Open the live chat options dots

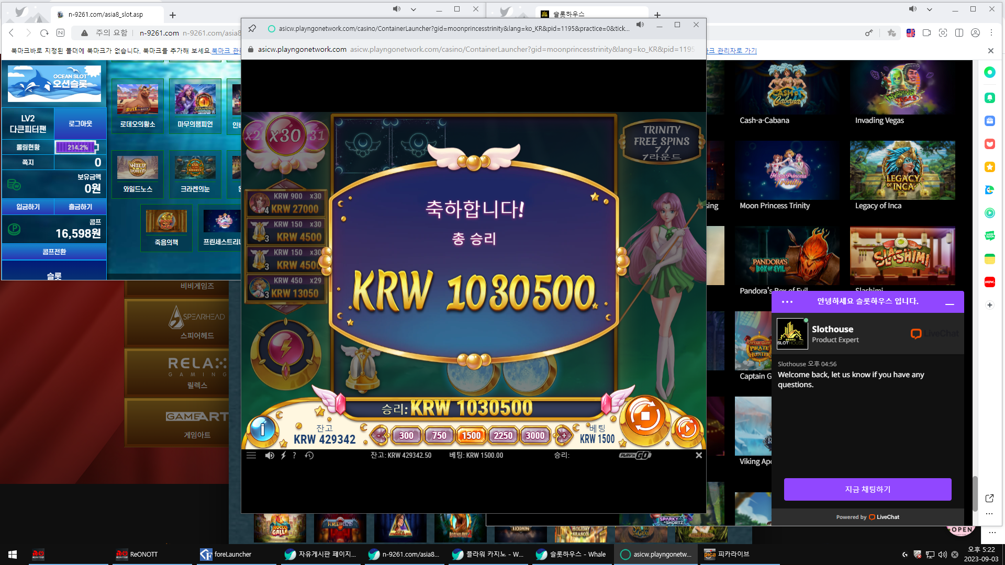pyautogui.click(x=787, y=302)
